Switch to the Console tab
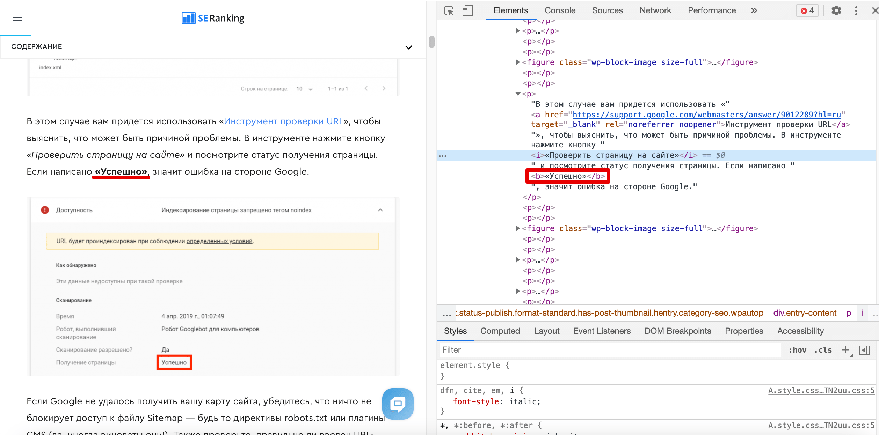879x435 pixels. (560, 10)
